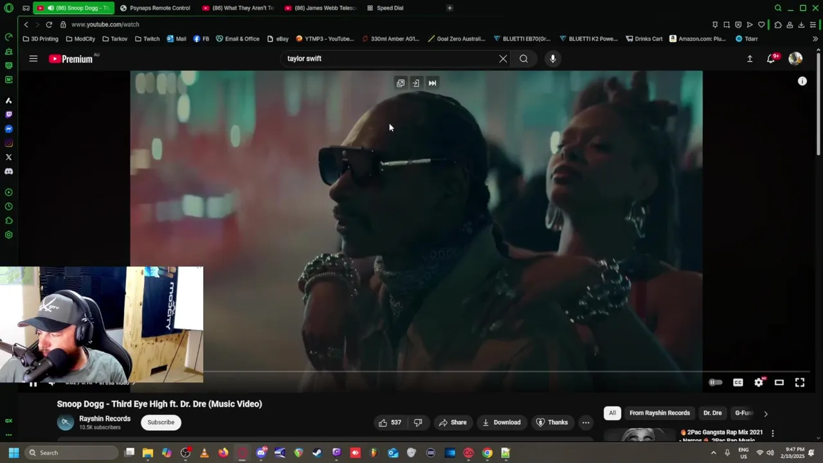Toggle closed captions CC
The image size is (823, 463).
[x=738, y=383]
